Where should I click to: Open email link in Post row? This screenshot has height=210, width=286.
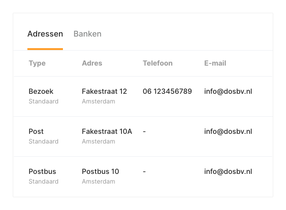pyautogui.click(x=228, y=132)
